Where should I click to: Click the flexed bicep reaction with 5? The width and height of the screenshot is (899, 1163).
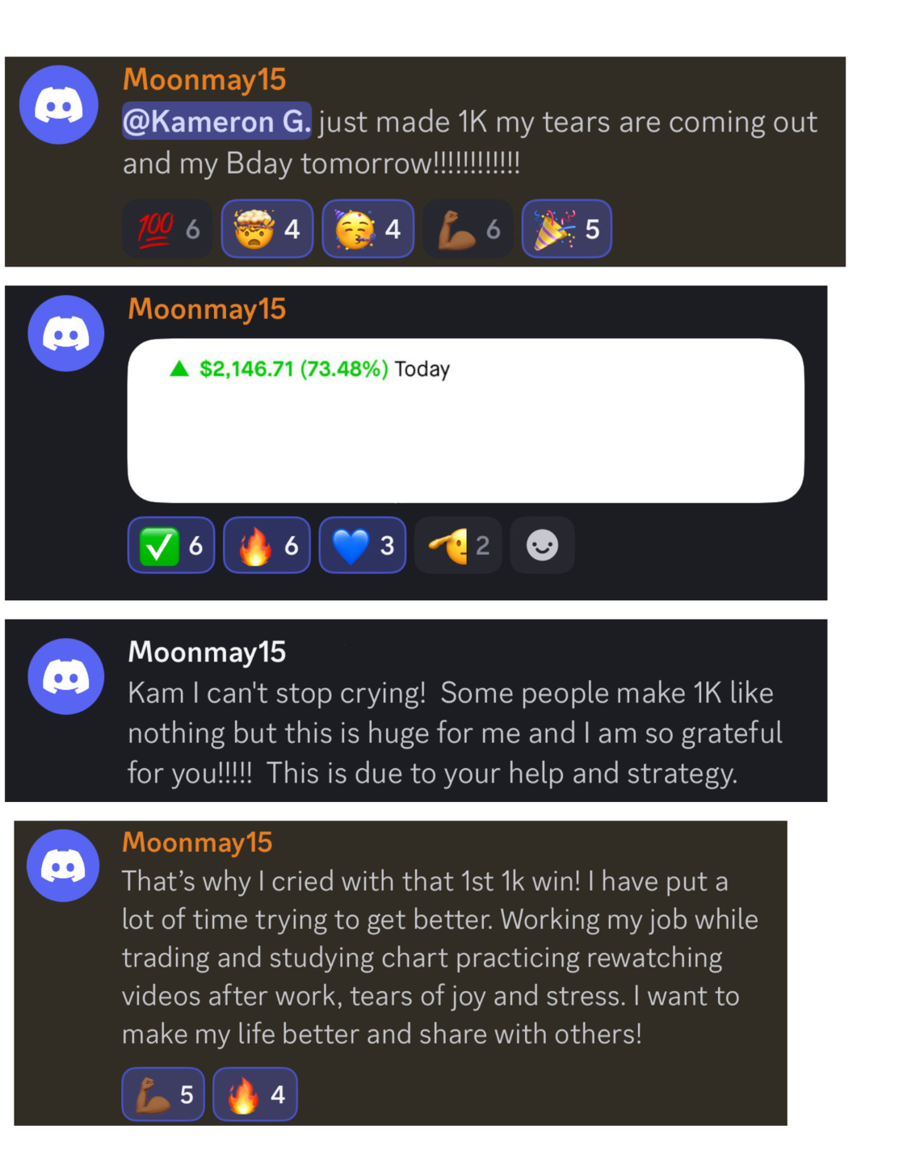tap(163, 1094)
